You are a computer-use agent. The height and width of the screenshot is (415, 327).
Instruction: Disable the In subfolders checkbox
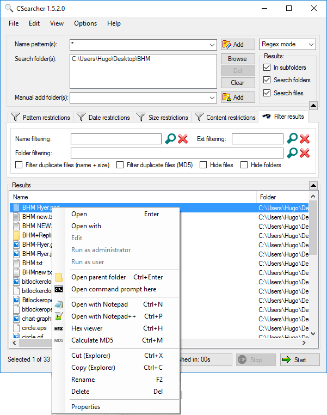pyautogui.click(x=267, y=68)
